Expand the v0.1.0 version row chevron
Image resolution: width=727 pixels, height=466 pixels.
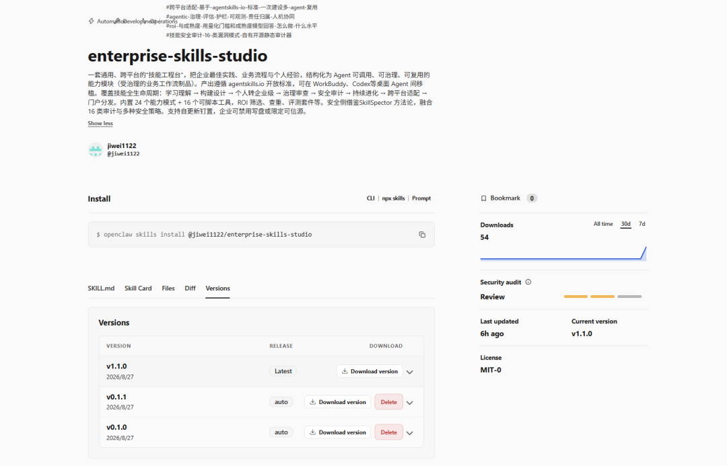[410, 433]
